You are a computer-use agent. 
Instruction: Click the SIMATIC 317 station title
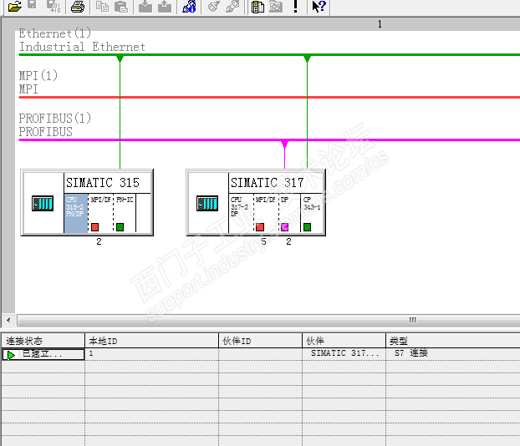[268, 183]
